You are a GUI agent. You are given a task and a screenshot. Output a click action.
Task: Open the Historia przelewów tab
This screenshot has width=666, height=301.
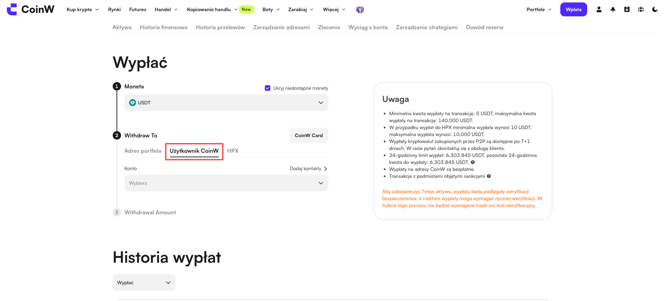(220, 27)
